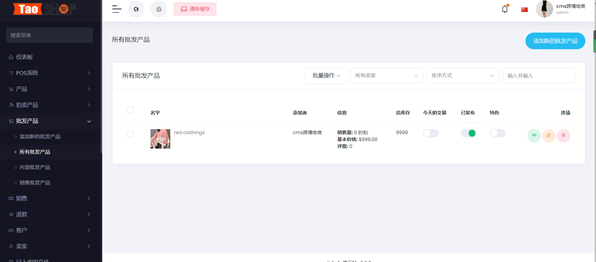The height and width of the screenshot is (262, 596).
Task: Open 内部批发产品 in sidebar
Action: click(x=35, y=167)
